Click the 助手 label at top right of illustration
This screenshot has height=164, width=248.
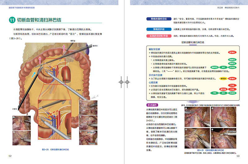(x=95, y=46)
